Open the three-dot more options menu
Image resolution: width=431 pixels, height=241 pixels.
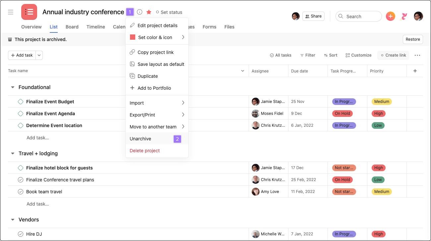tap(417, 55)
